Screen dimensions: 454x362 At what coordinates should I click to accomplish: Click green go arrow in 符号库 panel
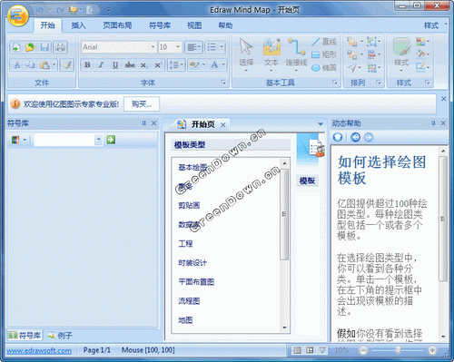click(111, 140)
